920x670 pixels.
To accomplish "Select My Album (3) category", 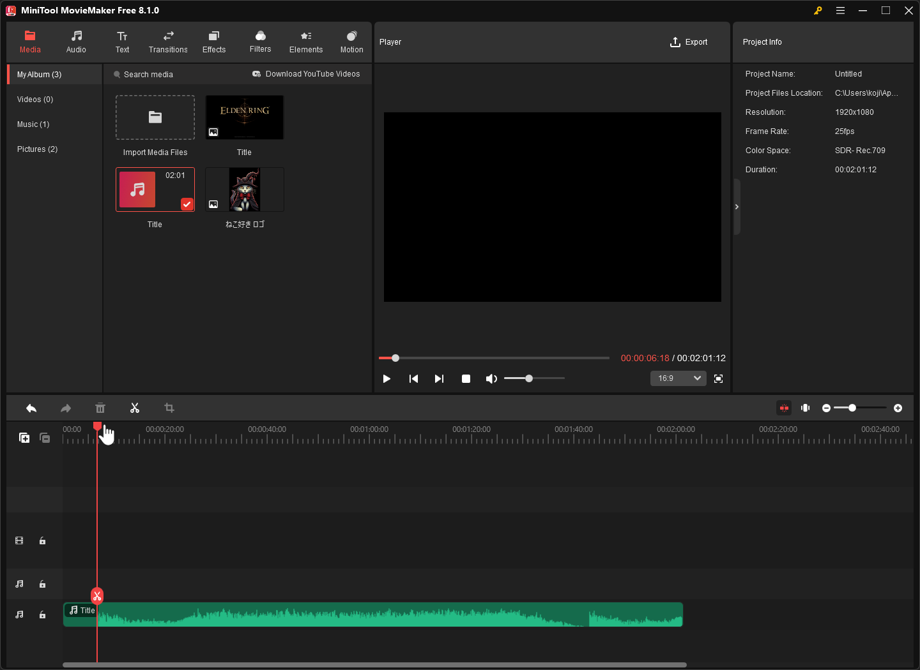I will pyautogui.click(x=55, y=75).
